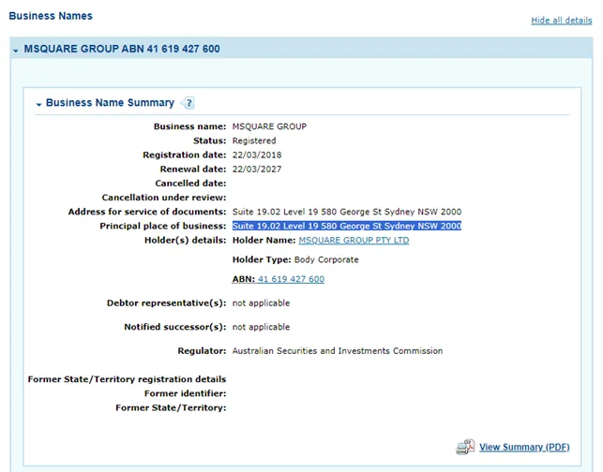Screen dimensions: 603x472
Task: Click the MSQUARE GROUP ABN 41 619 427 600 heading
Action: 122,49
